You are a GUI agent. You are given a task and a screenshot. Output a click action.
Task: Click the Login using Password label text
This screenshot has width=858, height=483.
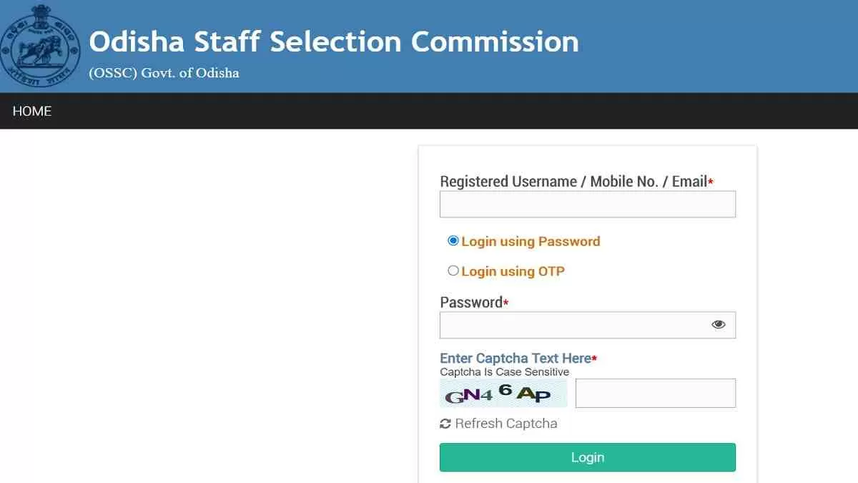pyautogui.click(x=531, y=242)
